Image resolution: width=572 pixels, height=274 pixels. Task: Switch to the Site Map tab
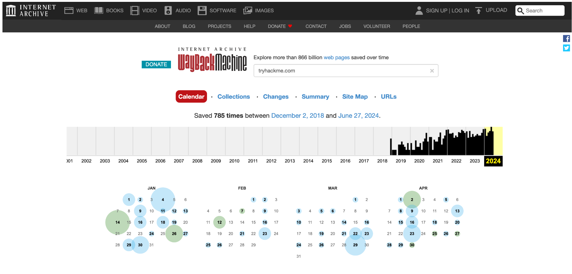355,96
